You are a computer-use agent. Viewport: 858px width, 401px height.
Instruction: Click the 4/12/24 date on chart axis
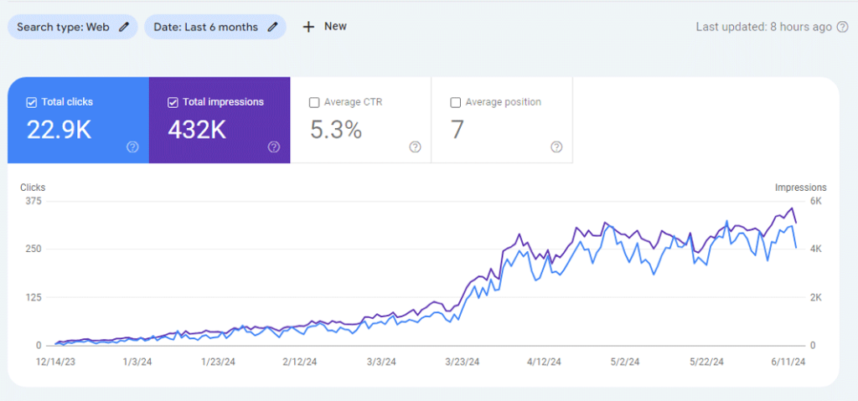coord(544,362)
